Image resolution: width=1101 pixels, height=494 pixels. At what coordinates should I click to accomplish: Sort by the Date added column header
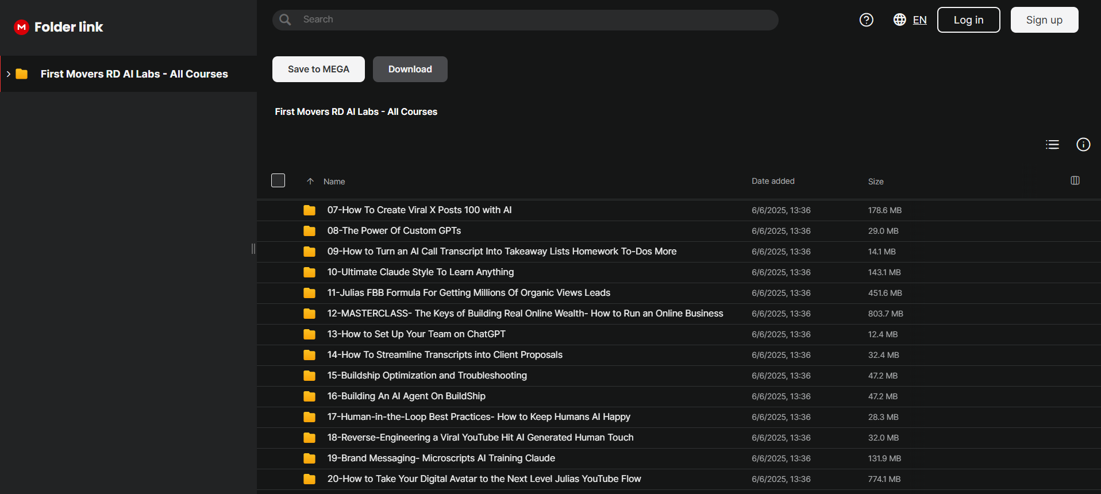click(x=773, y=181)
